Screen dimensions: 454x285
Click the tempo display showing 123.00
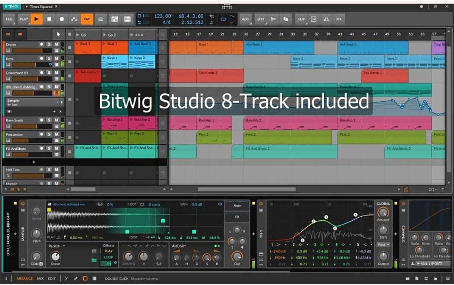point(162,16)
